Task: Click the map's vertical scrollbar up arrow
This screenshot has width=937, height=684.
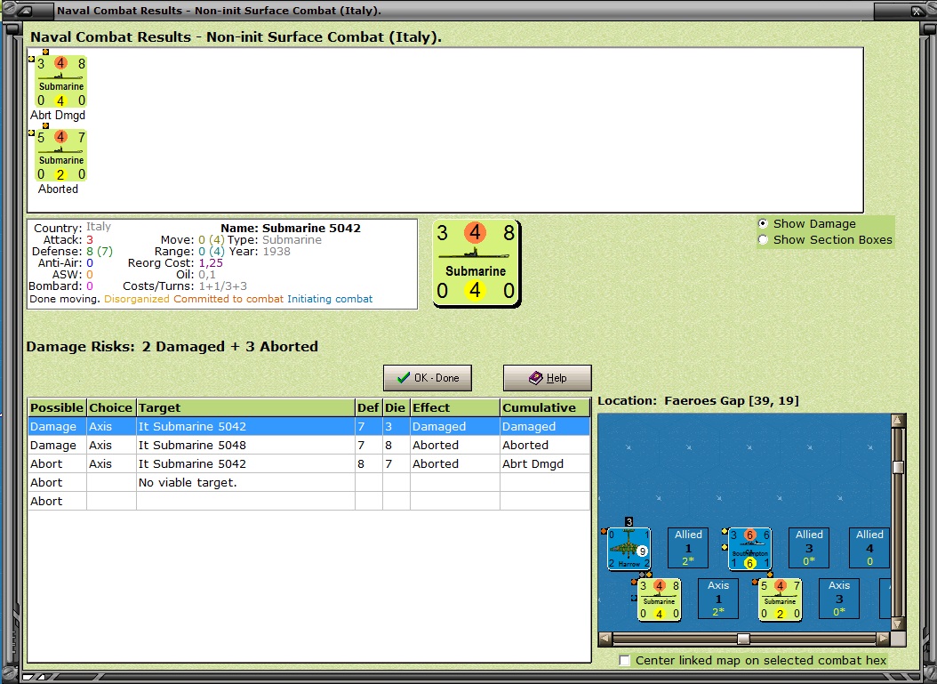Action: [x=898, y=421]
